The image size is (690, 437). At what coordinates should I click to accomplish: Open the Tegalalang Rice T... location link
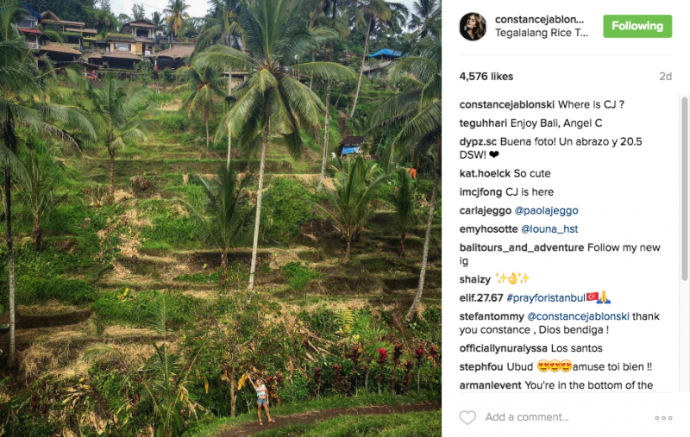coord(542,33)
